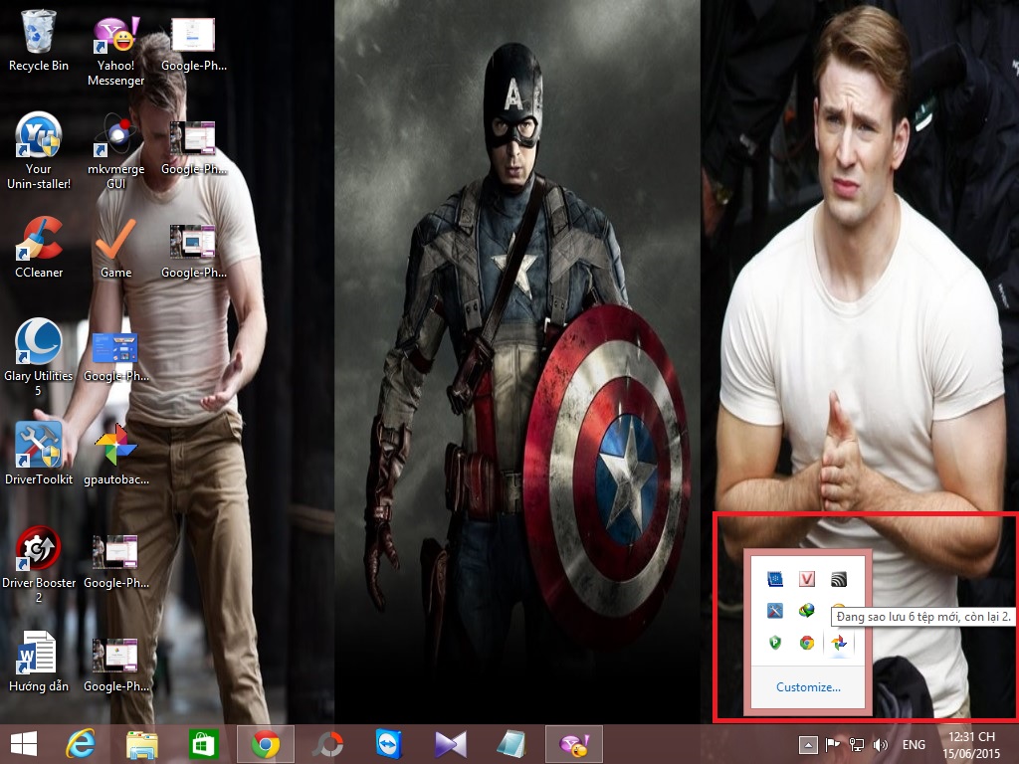Click the green shield P tray icon

pyautogui.click(x=775, y=643)
